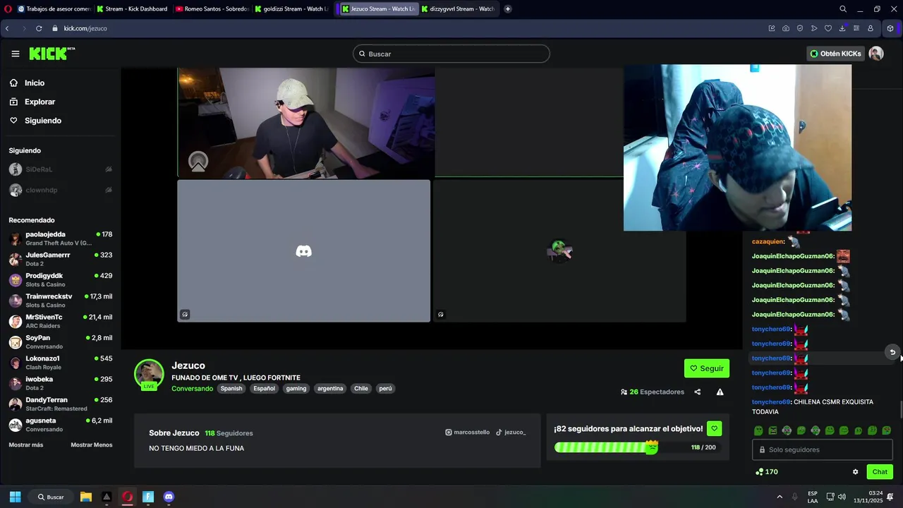The height and width of the screenshot is (508, 903).
Task: Open recommended channel SoyPan
Action: pos(61,342)
